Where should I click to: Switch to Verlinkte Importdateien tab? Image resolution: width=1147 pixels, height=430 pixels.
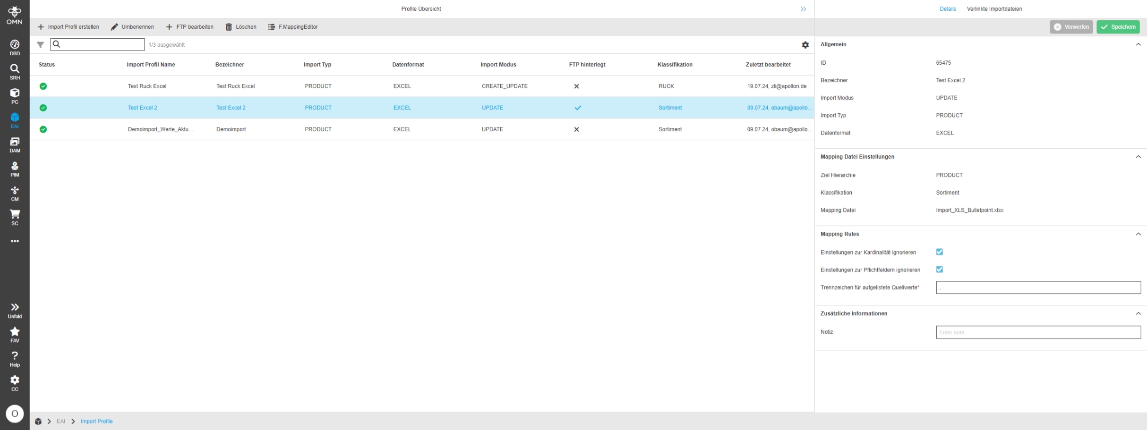(994, 9)
